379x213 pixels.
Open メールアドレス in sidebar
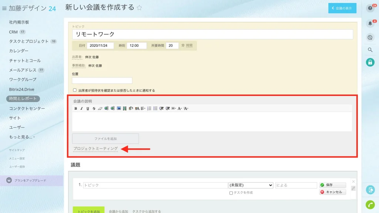[x=23, y=70]
